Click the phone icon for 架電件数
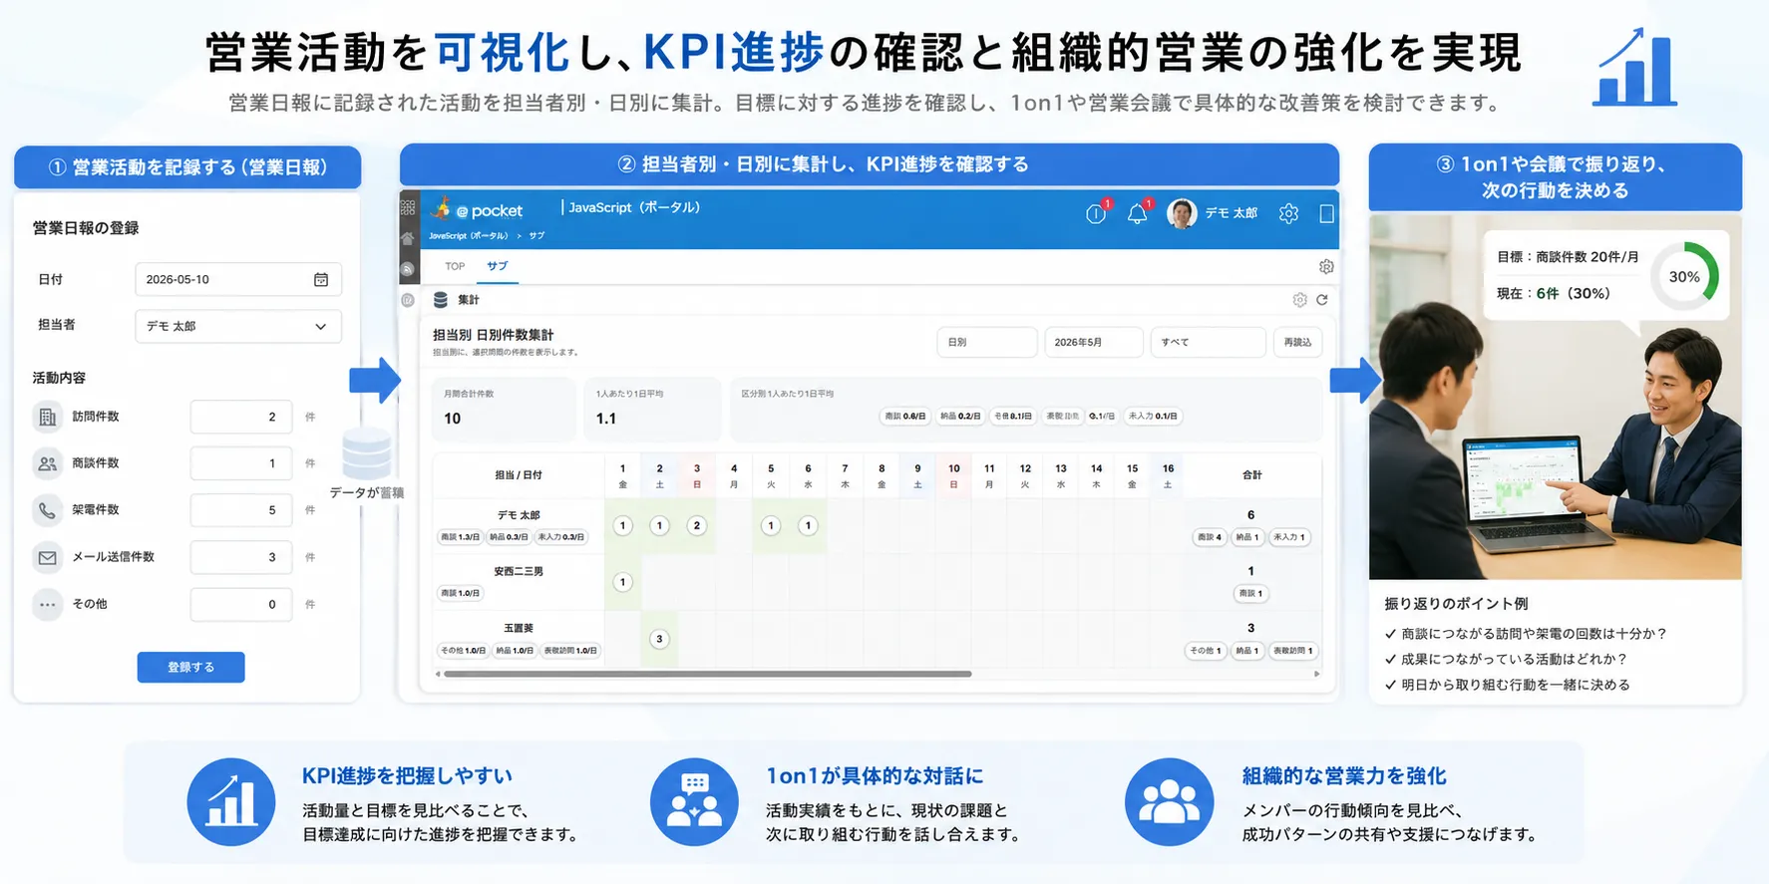The height and width of the screenshot is (884, 1769). click(47, 510)
